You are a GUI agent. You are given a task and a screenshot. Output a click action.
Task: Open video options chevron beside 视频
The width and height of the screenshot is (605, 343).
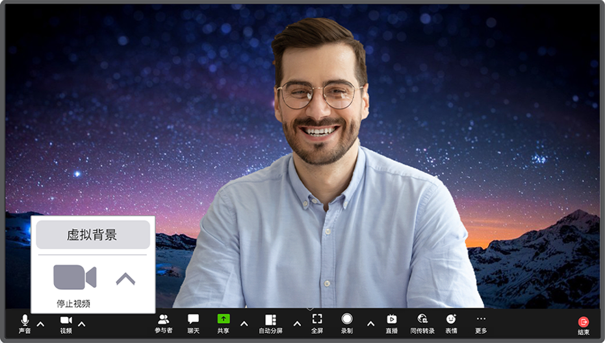pos(81,324)
